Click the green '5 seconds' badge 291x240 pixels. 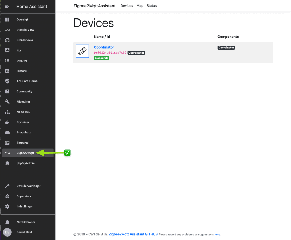[101, 58]
